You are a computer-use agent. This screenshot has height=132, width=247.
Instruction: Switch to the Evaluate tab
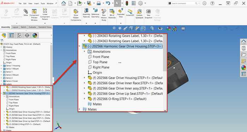(32, 27)
